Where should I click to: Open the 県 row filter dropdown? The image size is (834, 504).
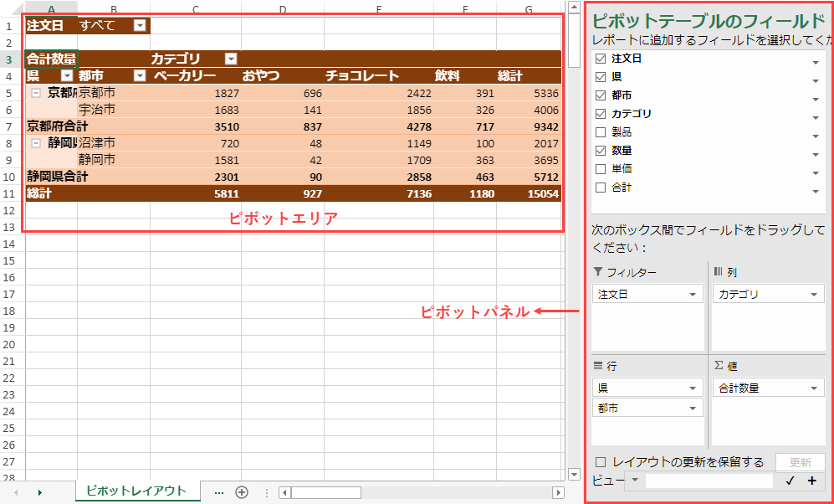coord(67,76)
